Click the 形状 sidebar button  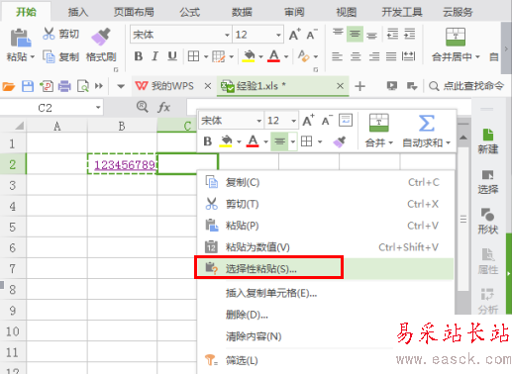[488, 221]
